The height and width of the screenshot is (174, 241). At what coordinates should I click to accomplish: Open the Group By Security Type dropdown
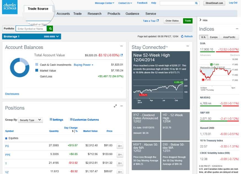(30, 120)
